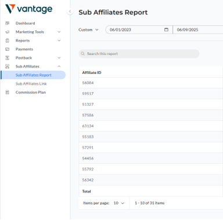Screen dimensions: 223x220
Task: Collapse the Sub Affiliates menu chevron
Action: [x=59, y=67]
